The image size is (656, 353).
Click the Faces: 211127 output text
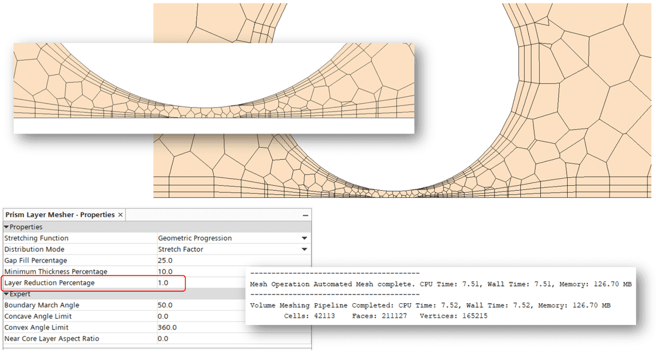379,316
